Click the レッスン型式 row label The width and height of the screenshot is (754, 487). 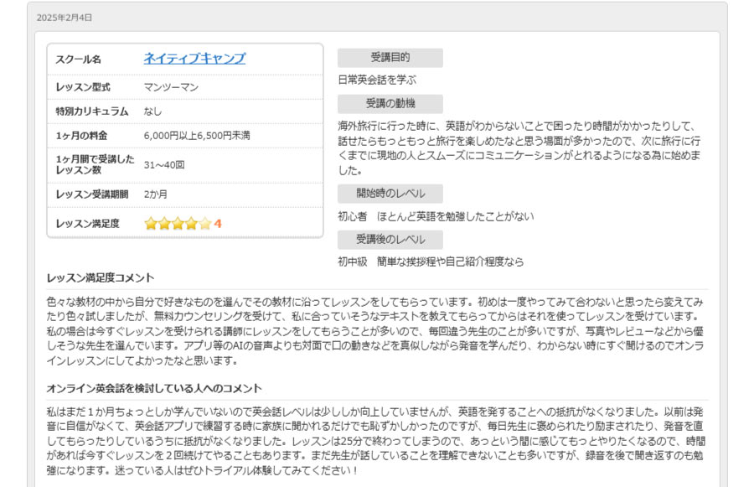pos(83,87)
